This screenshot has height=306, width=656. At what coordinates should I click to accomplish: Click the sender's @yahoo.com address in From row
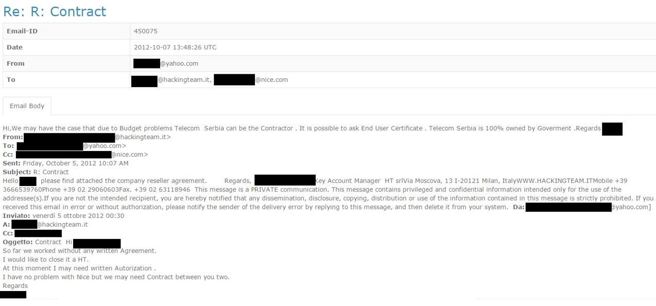(166, 63)
